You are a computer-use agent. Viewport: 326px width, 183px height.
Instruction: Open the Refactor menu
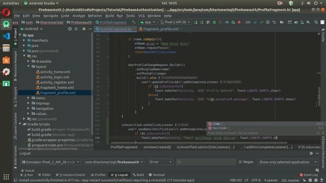[95, 16]
